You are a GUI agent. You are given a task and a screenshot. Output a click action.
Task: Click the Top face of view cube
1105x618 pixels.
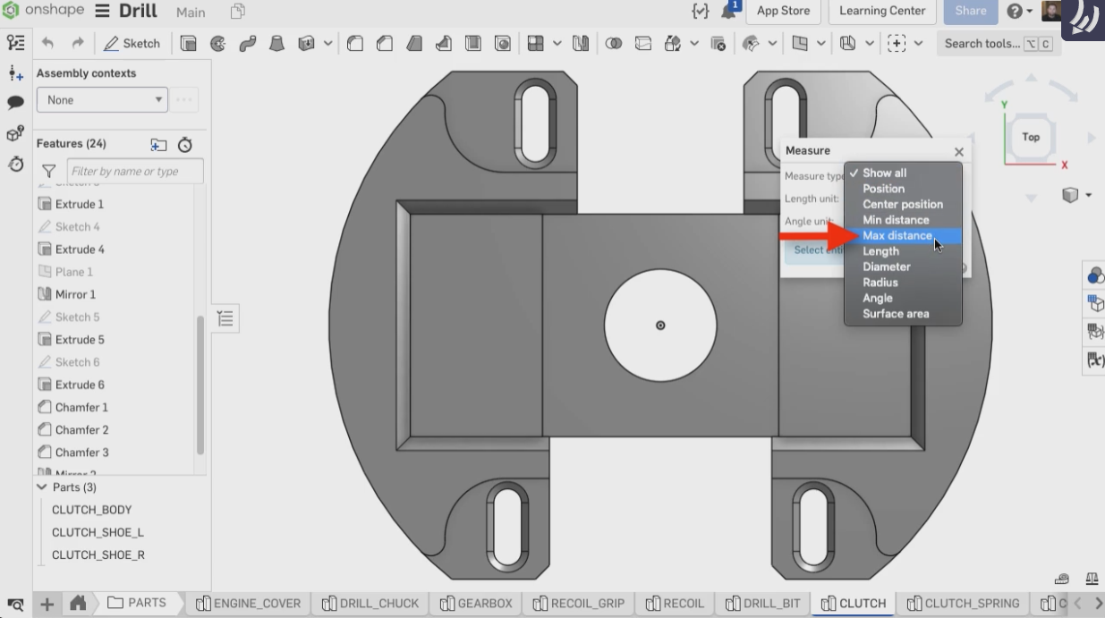click(x=1031, y=137)
